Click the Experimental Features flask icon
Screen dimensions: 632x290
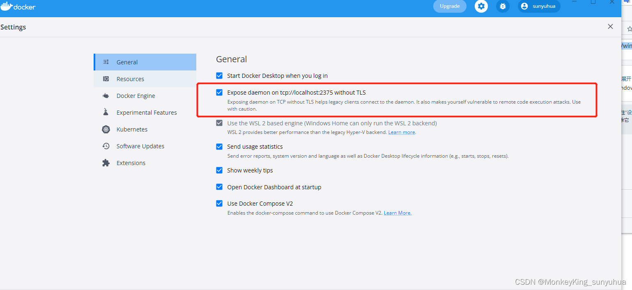click(106, 112)
